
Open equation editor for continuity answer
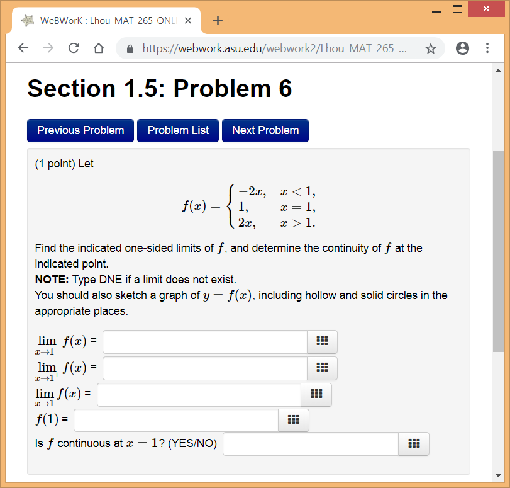(414, 444)
